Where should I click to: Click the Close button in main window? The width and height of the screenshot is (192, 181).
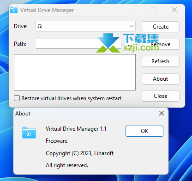pos(161,96)
